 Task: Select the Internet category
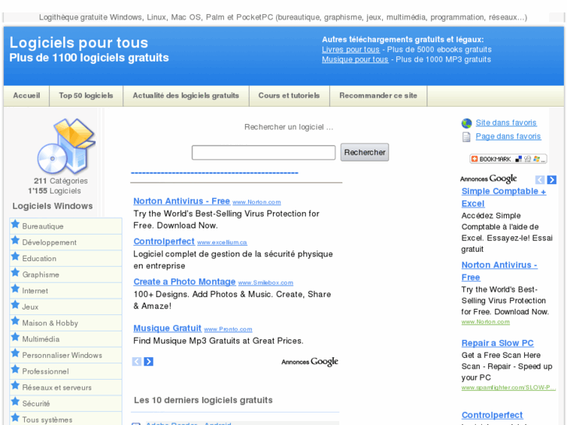(66, 290)
